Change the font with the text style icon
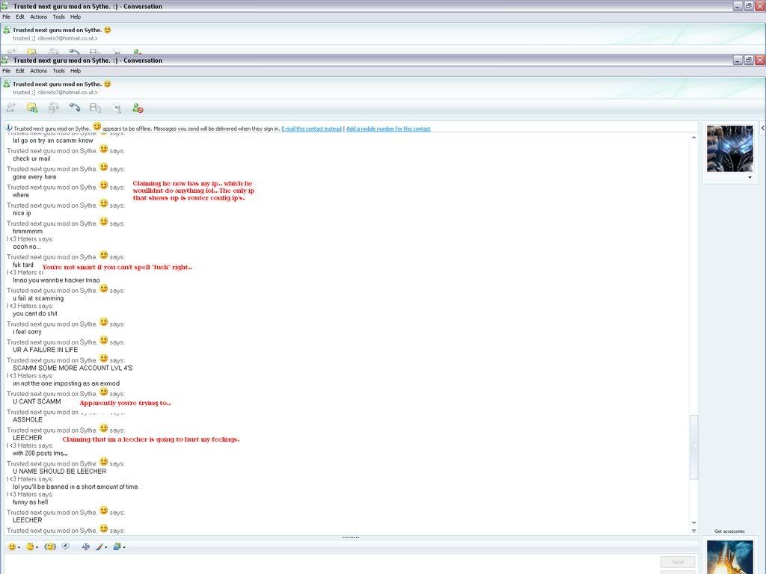The height and width of the screenshot is (574, 766). (85, 546)
